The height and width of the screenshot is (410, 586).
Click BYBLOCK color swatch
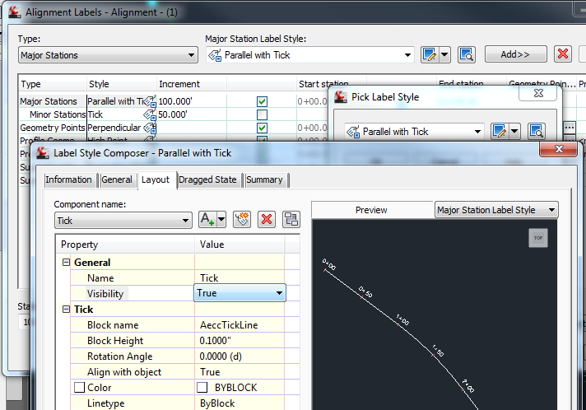tap(202, 388)
